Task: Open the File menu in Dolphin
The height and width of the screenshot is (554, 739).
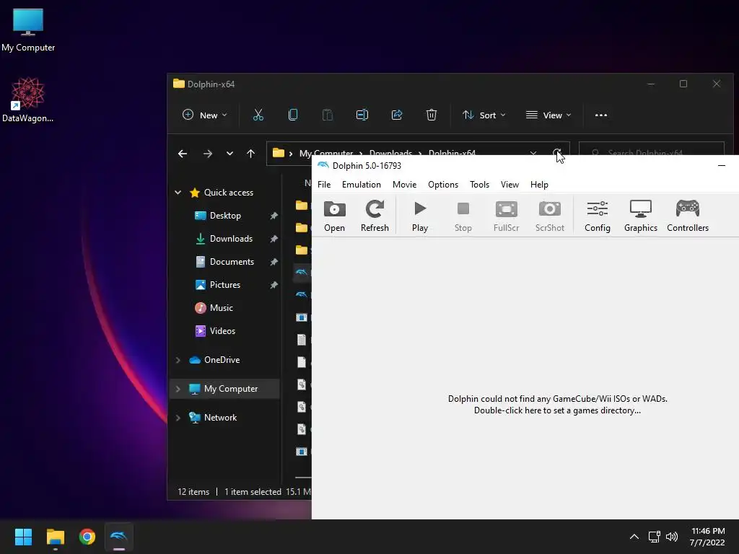Action: pos(324,185)
